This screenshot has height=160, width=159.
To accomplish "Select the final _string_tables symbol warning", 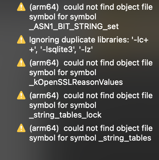I will pyautogui.click(x=85, y=133).
